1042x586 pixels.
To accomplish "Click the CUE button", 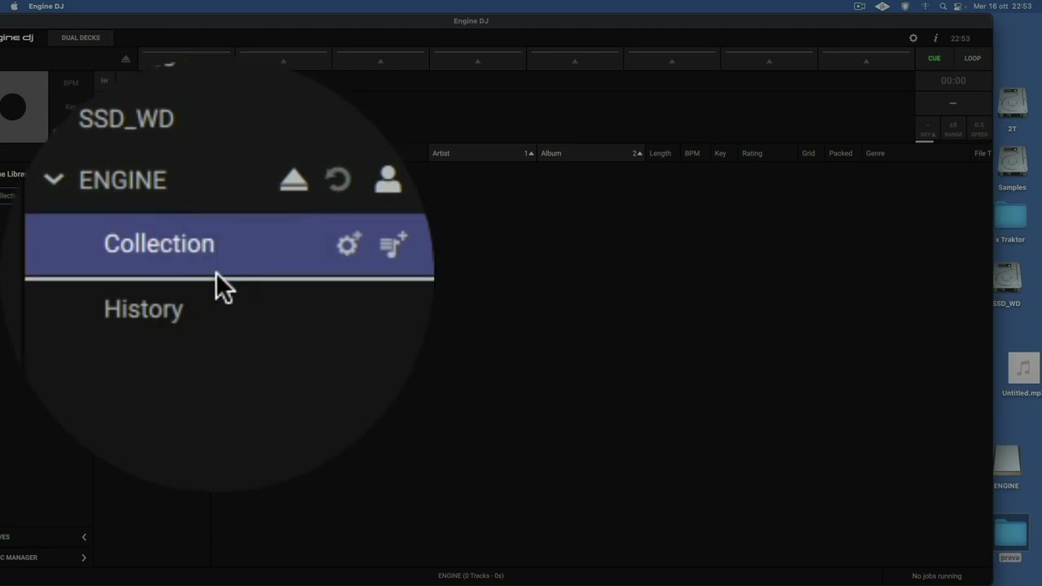I will pyautogui.click(x=935, y=59).
